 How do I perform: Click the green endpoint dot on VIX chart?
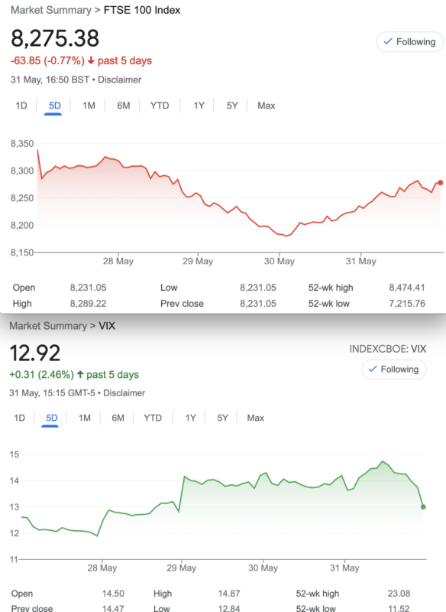[x=423, y=507]
